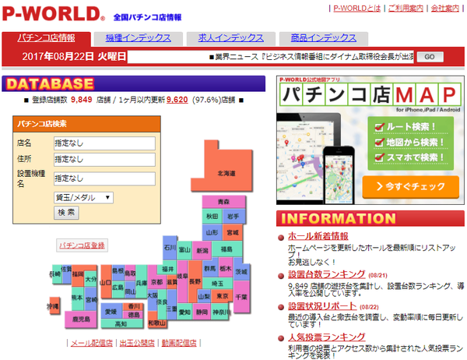This screenshot has height=360, width=467.
Task: Select 青森 on the map
Action: coord(223,202)
